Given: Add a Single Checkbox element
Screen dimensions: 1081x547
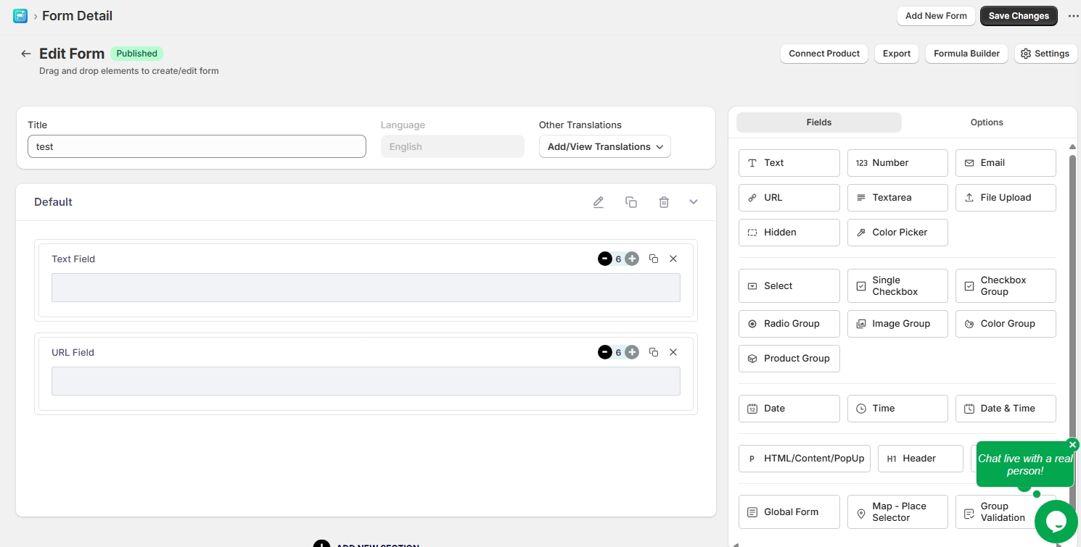Looking at the screenshot, I should point(897,286).
